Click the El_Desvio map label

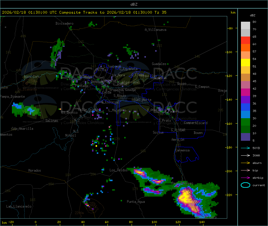click(x=69, y=113)
